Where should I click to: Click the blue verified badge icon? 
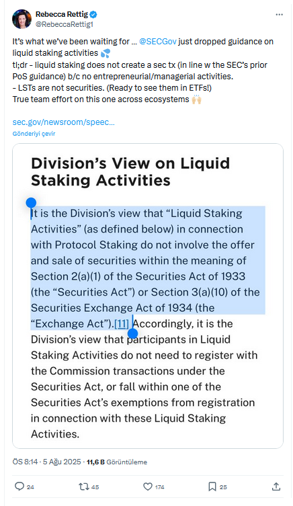pos(93,15)
